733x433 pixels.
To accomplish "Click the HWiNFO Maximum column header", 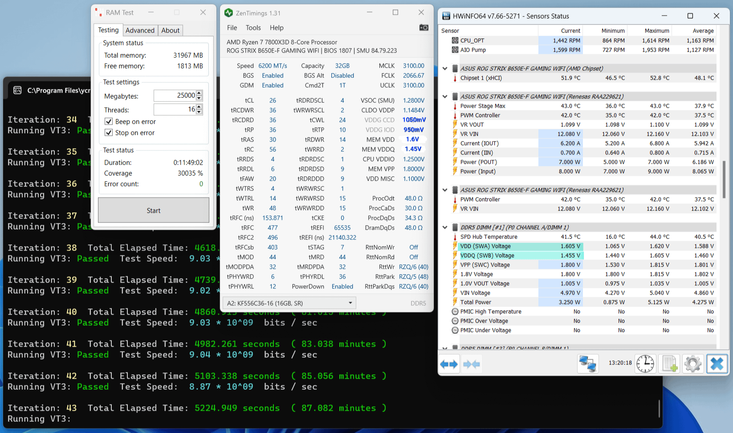I will point(649,31).
